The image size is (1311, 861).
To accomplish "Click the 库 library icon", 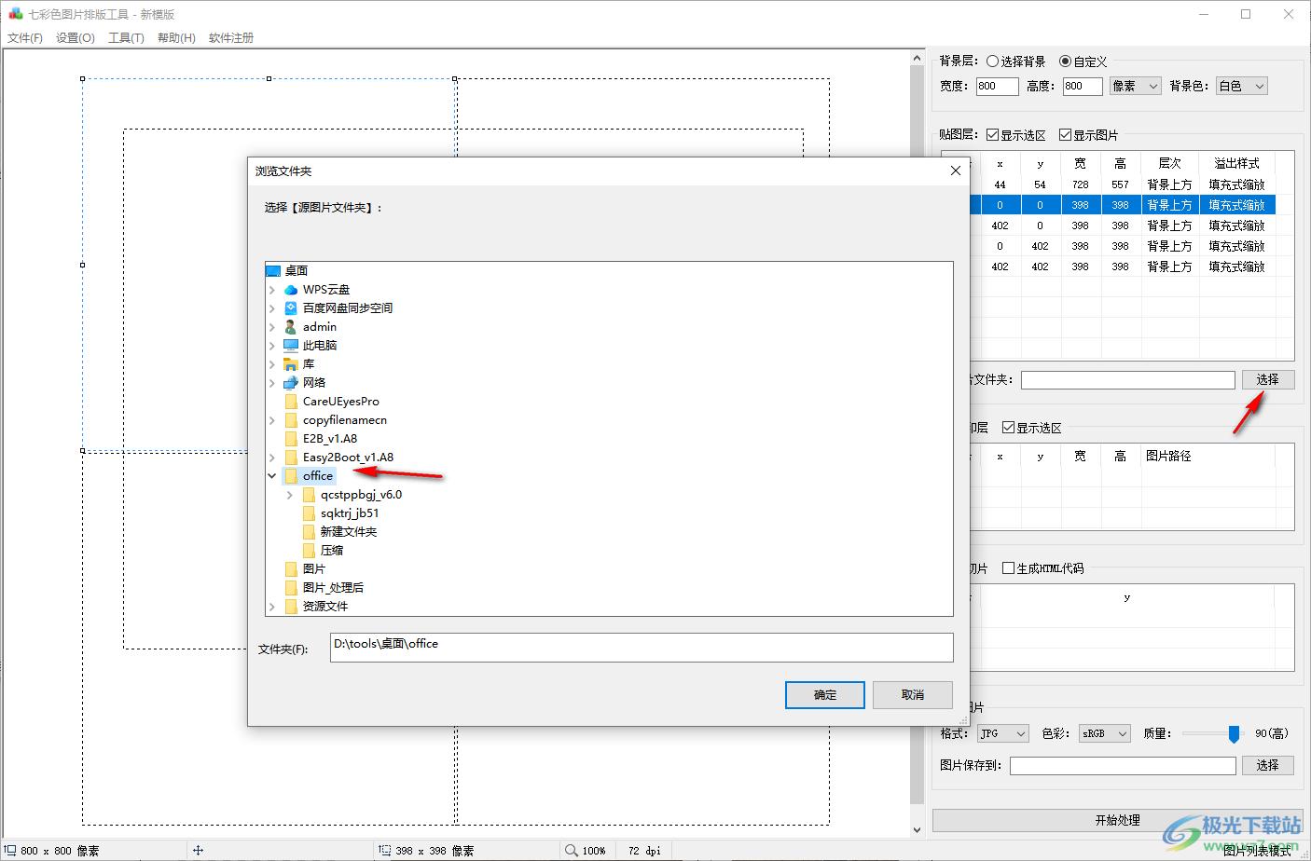I will (291, 364).
